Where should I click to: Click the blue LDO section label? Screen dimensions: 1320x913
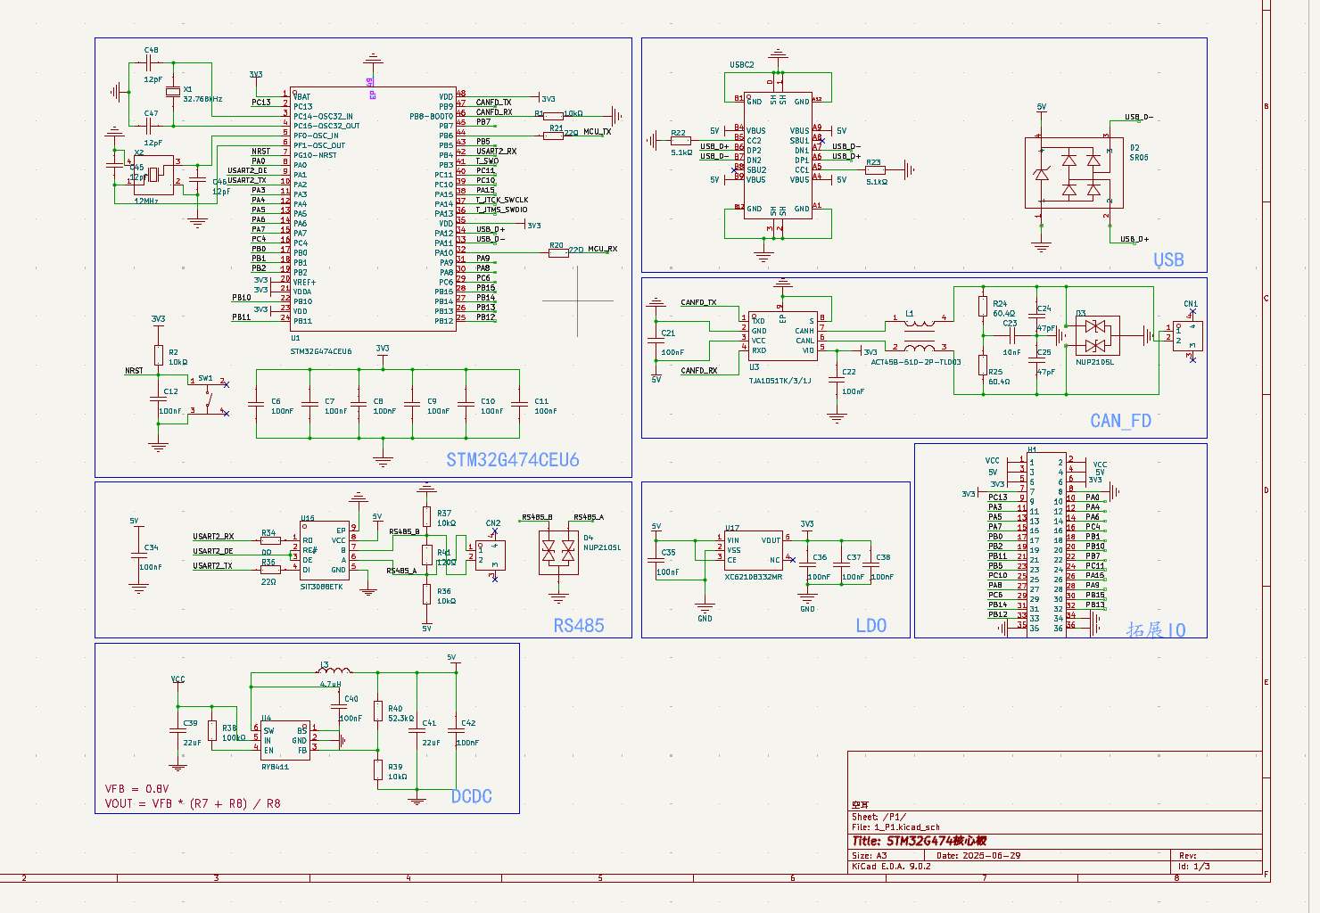tap(870, 626)
